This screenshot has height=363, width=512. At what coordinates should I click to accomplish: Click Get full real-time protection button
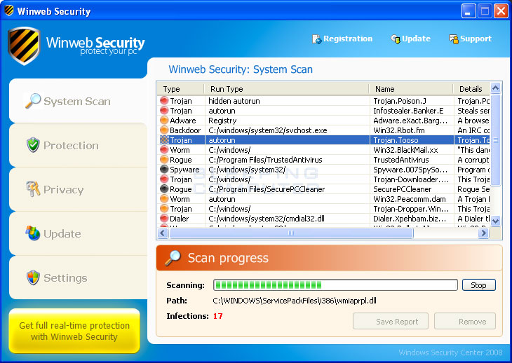point(74,331)
